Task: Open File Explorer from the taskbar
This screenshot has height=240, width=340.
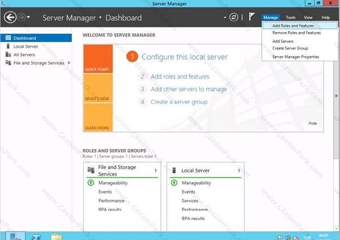Action: 56,237
